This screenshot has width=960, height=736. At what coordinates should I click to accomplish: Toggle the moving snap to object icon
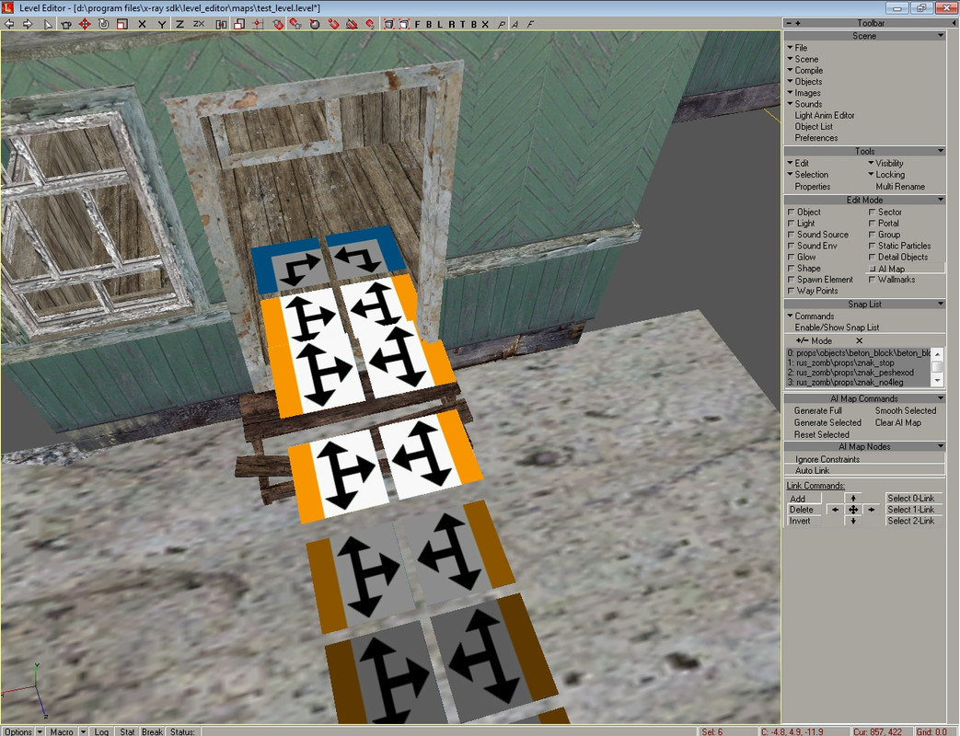point(296,24)
